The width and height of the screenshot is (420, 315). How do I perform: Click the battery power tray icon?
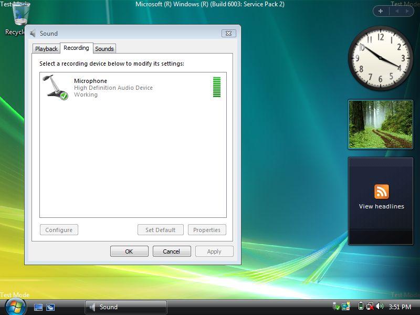(361, 306)
